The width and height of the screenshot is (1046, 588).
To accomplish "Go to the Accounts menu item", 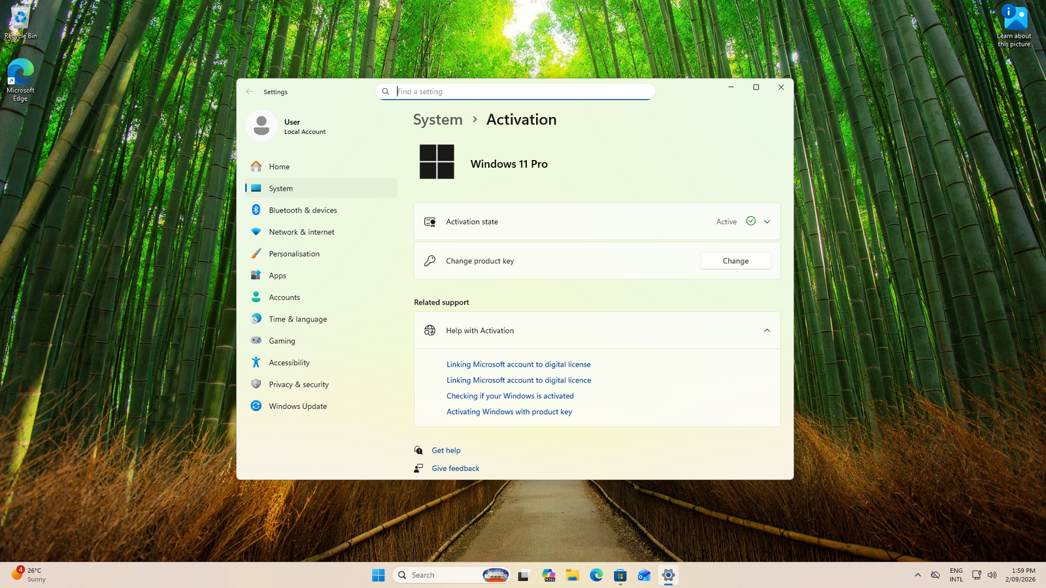I will 321,297.
